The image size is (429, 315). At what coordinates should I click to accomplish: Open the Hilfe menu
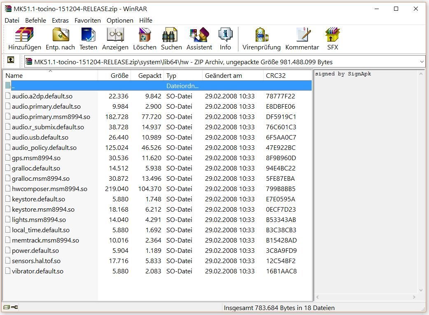tap(146, 21)
